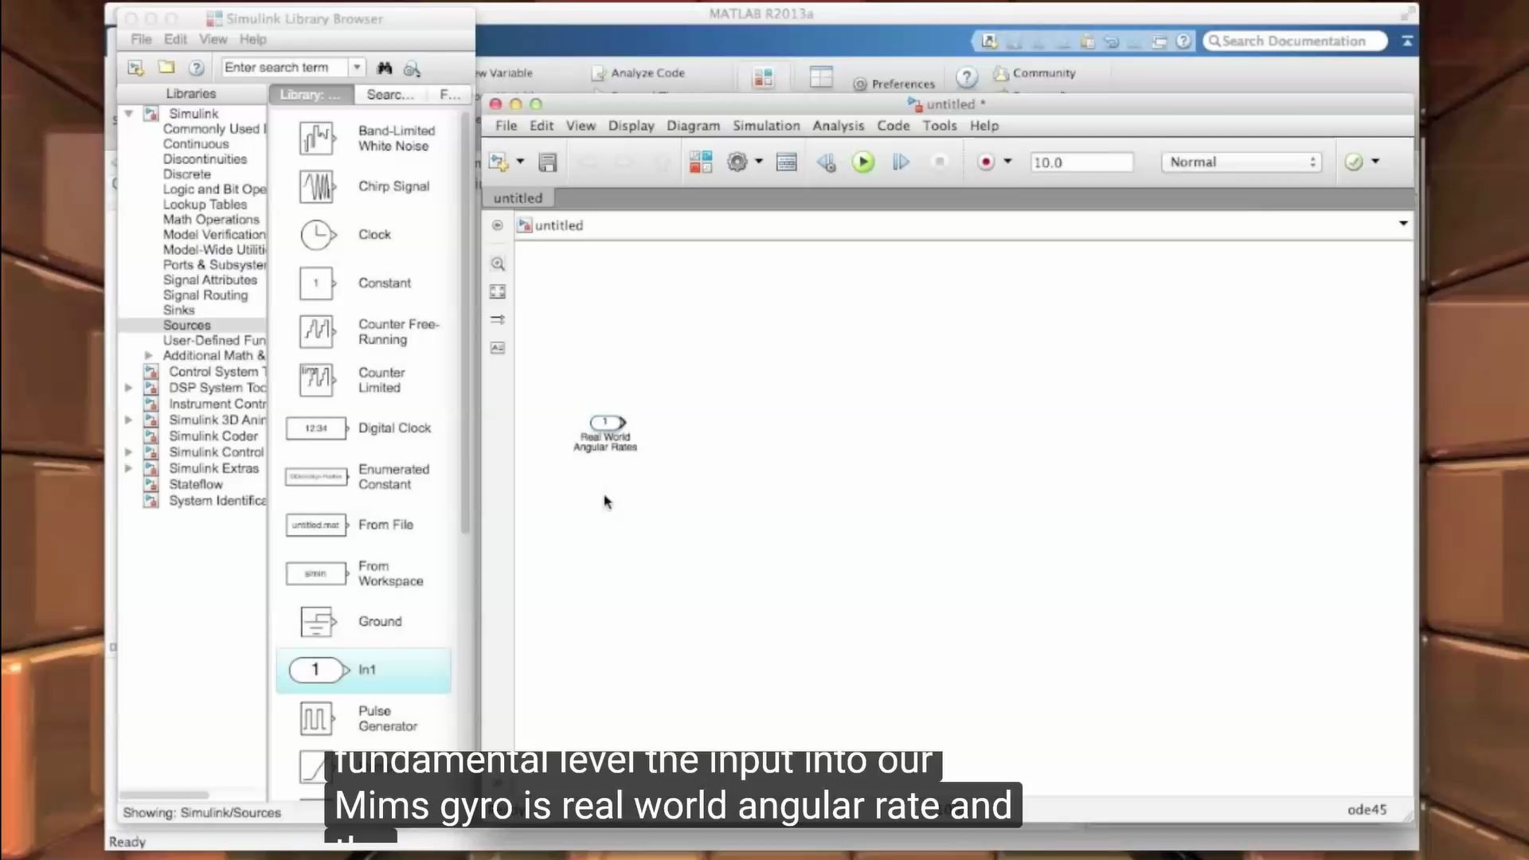Click Community in MATLAB toolstrip

click(1035, 73)
